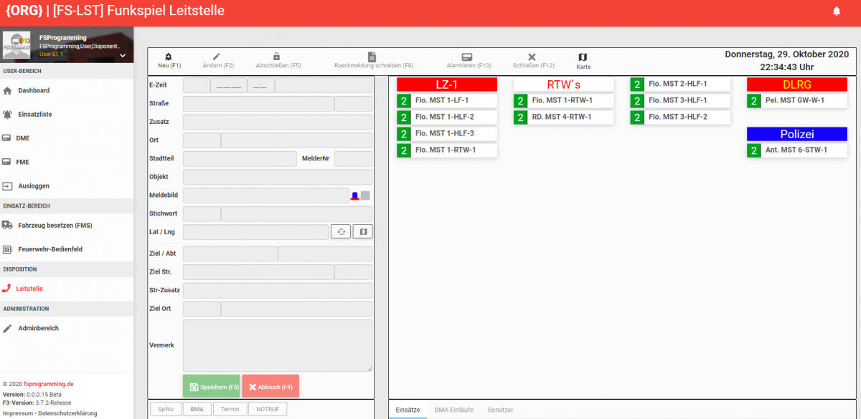Expand the DLRG vehicle group header
Screen dimensions: 861x419
796,85
